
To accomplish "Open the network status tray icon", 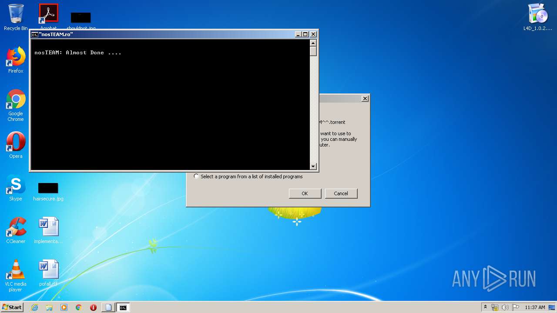I will [495, 307].
